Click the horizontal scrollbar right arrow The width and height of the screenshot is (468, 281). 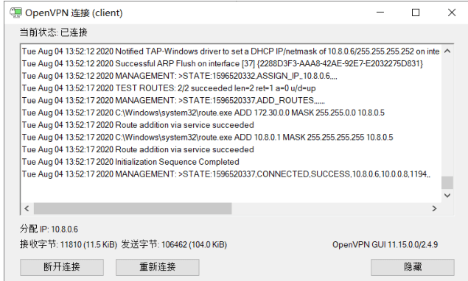point(434,208)
